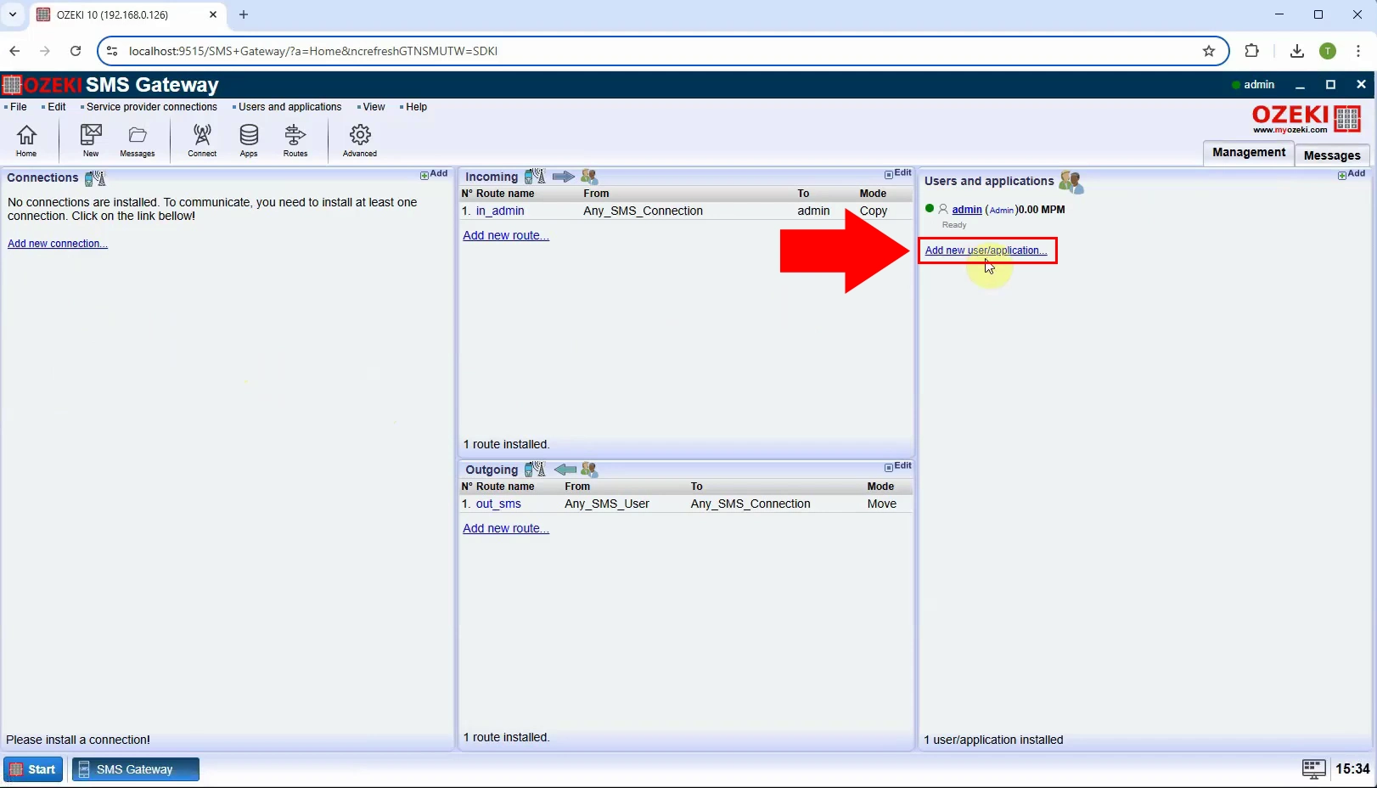
Task: Click Add new user/application link
Action: pos(986,250)
